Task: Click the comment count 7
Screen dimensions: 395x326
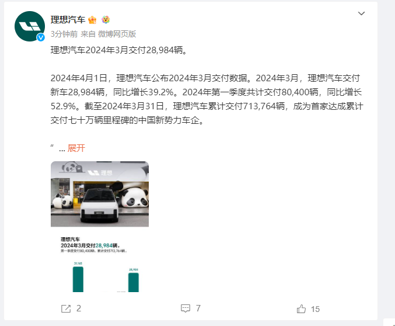Action: [198, 308]
